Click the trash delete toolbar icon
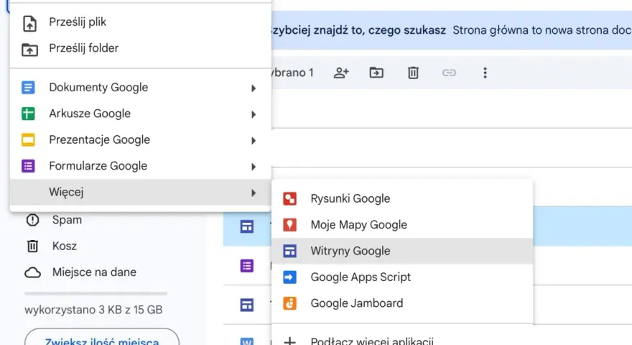632x345 pixels. [x=413, y=73]
